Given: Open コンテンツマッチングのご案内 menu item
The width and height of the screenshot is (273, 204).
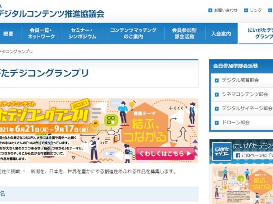Looking at the screenshot, I should point(133,34).
